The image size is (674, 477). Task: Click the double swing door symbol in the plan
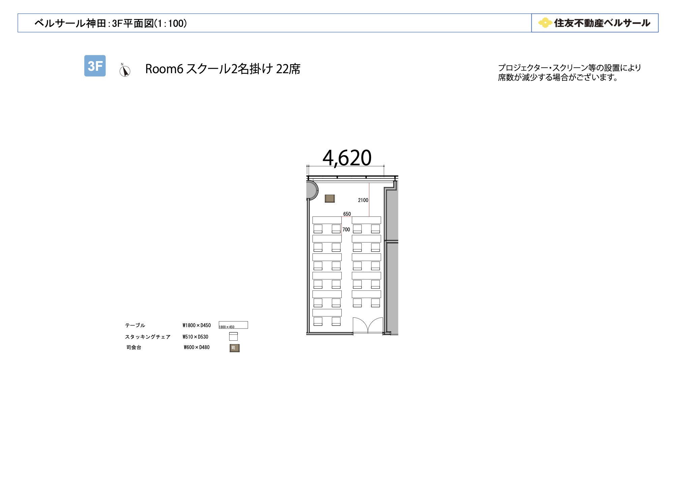coord(368,326)
